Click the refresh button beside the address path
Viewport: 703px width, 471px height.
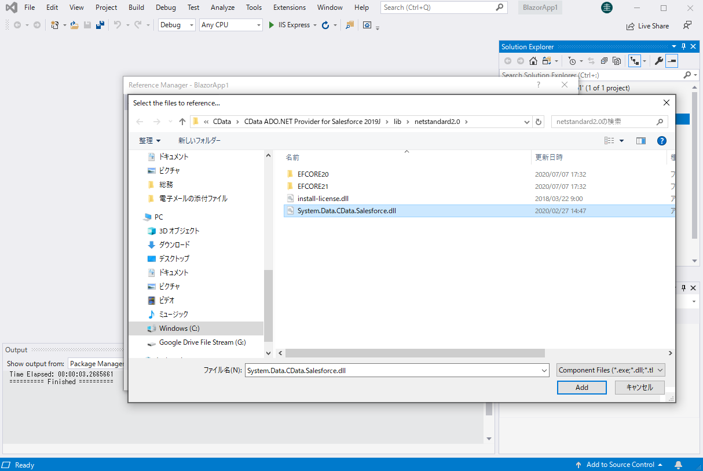539,122
